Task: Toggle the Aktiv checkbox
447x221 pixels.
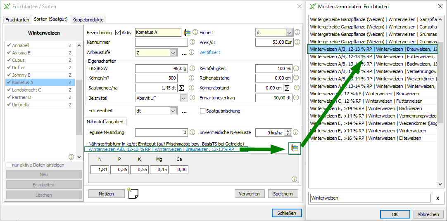Action: 118,33
